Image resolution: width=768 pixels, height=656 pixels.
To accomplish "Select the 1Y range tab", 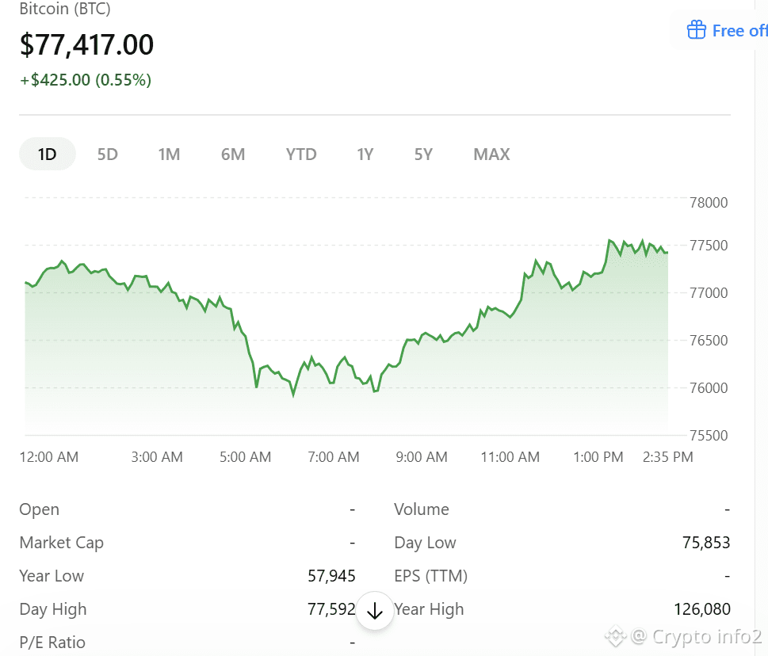I will click(365, 154).
